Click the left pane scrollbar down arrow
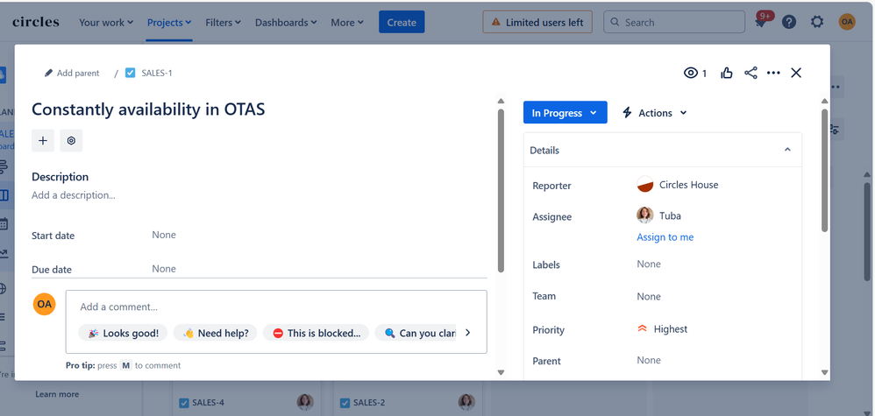875x416 pixels. point(501,372)
